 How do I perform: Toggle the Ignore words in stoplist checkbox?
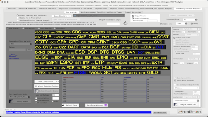(x=175, y=81)
